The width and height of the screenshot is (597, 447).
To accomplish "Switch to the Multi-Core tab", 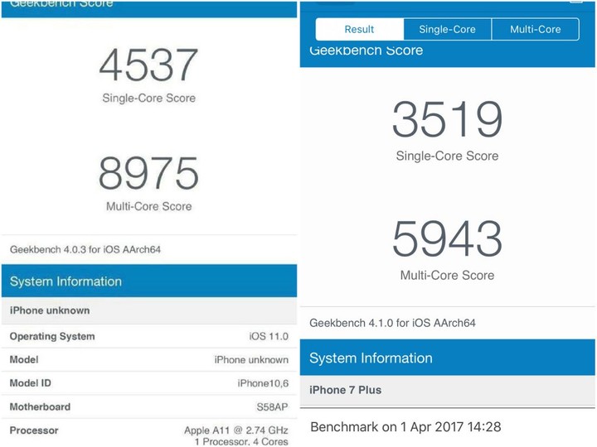I will pos(536,29).
